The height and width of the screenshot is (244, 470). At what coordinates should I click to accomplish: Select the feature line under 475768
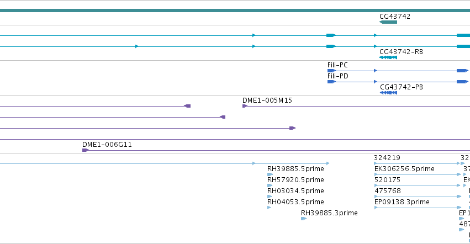click(x=418, y=197)
